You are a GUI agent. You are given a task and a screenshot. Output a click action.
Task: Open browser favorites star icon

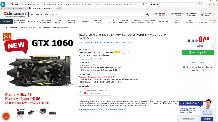[x=210, y=4]
